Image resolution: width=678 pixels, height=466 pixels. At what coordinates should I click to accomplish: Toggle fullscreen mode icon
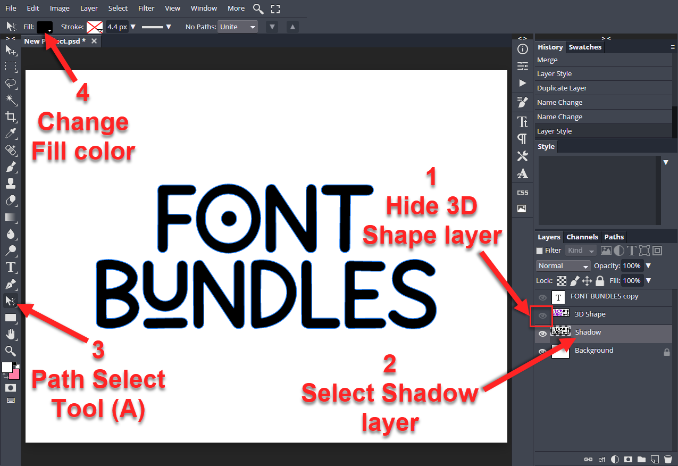[x=275, y=9]
